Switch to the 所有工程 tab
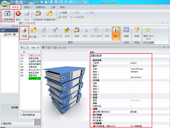 click(x=35, y=47)
